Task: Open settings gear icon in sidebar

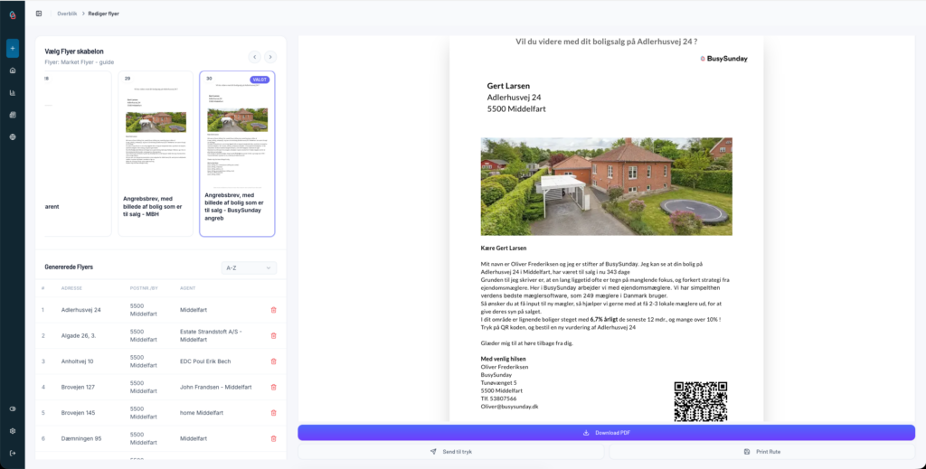Action: (x=13, y=431)
